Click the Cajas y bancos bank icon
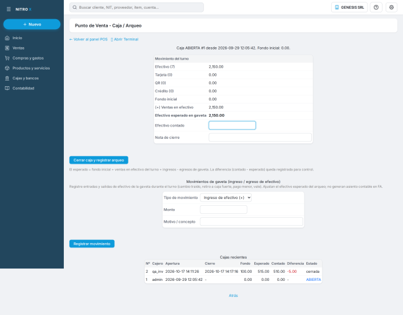The image size is (403, 315). pyautogui.click(x=7, y=78)
